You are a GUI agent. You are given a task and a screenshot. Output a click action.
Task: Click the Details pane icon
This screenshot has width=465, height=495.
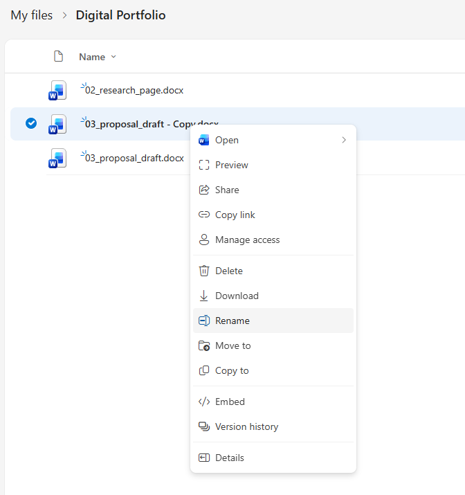[x=204, y=458]
